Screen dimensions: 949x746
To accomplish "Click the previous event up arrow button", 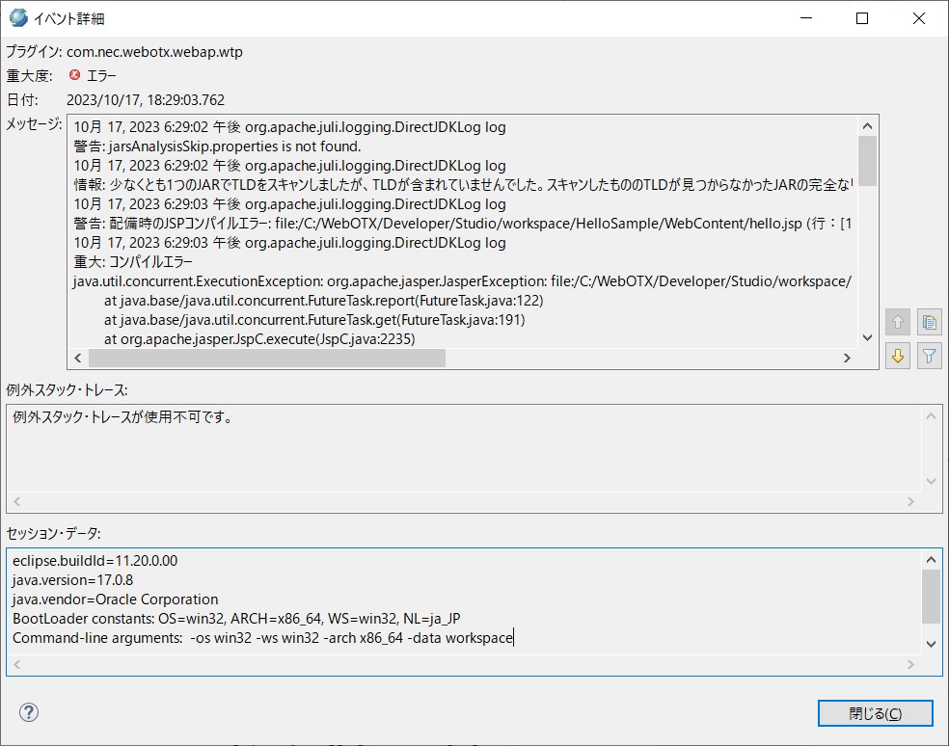I will 898,322.
